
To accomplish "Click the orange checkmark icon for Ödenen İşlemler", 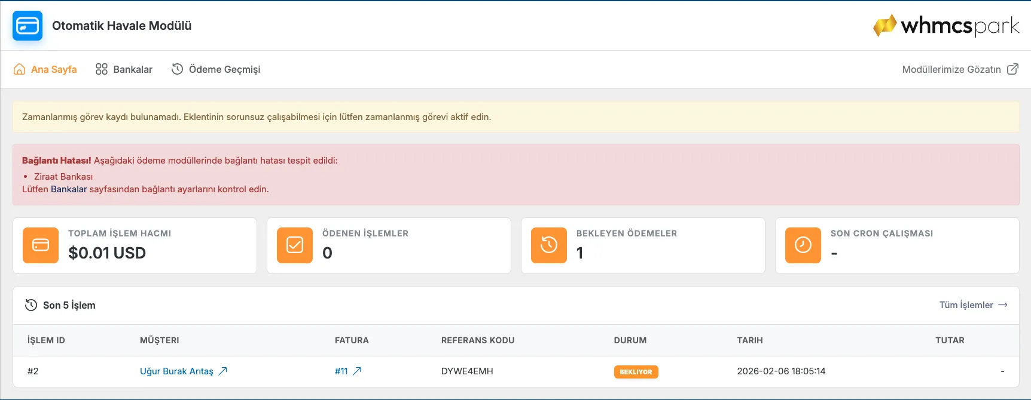I will point(295,245).
